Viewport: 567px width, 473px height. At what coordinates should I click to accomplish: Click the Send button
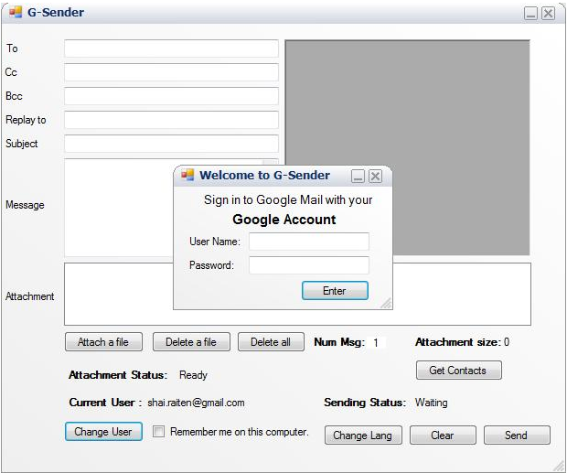(517, 435)
